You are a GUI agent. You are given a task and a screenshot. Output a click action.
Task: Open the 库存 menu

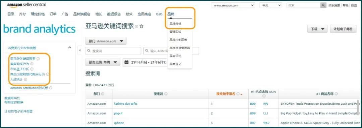click(23, 14)
